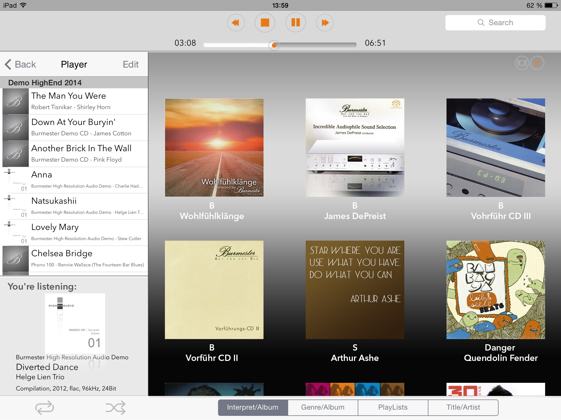Click the track progress slider knob
Screen dimensions: 561x420
point(274,45)
